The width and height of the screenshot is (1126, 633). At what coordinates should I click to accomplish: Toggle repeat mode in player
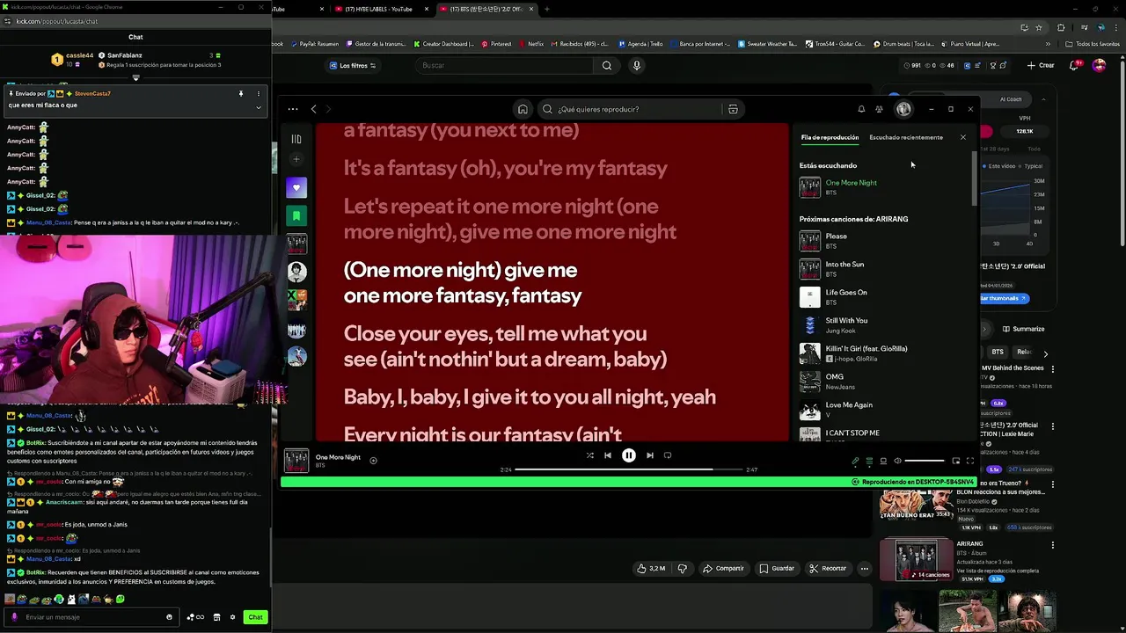[x=668, y=455]
